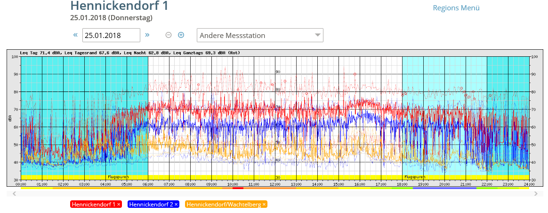Click the 12:00 time axis label
The width and height of the screenshot is (548, 213).
pyautogui.click(x=275, y=184)
